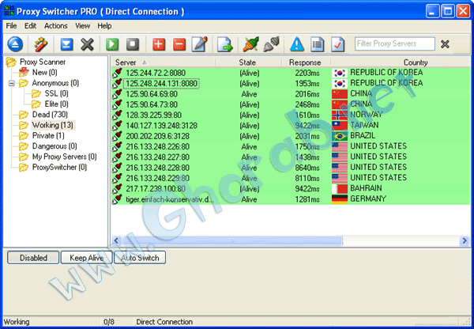The width and height of the screenshot is (474, 329).
Task: Sort by the Response column header
Action: [306, 62]
